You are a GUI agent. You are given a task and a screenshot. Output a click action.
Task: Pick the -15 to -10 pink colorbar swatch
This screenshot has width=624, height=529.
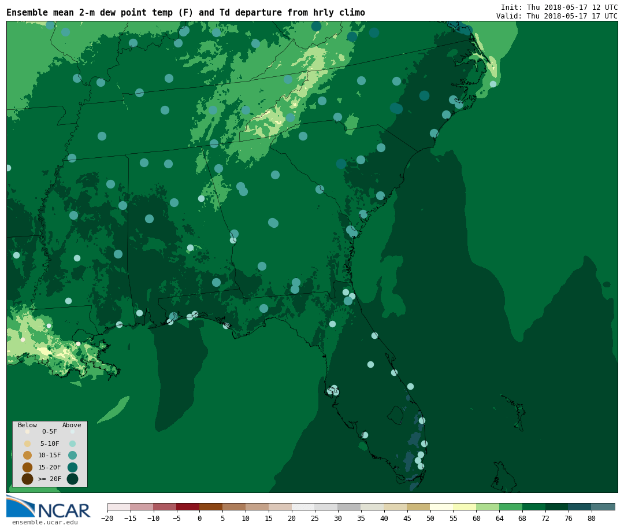click(x=142, y=506)
